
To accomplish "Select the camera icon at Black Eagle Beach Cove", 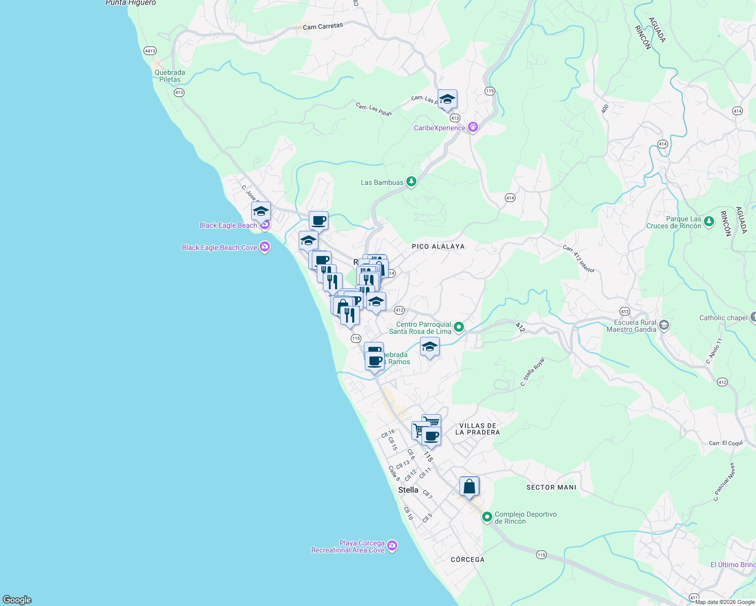I will 264,247.
